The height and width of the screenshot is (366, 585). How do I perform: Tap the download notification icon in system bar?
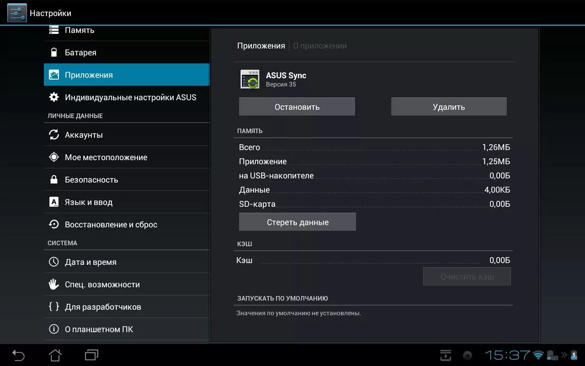click(446, 355)
